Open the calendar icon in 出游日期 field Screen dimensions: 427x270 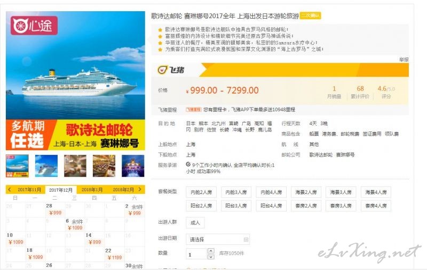(x=246, y=239)
